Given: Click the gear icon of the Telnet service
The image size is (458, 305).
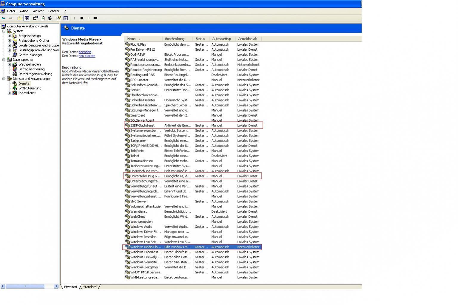Looking at the screenshot, I should click(x=127, y=156).
